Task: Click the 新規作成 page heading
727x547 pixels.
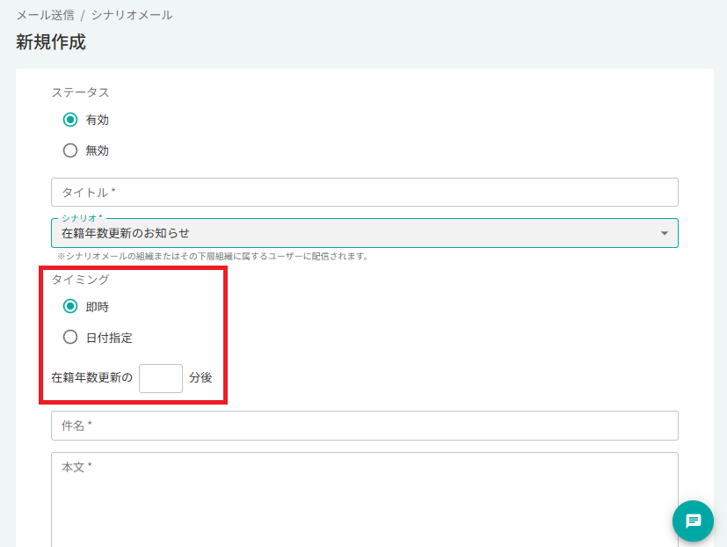Action: (51, 41)
